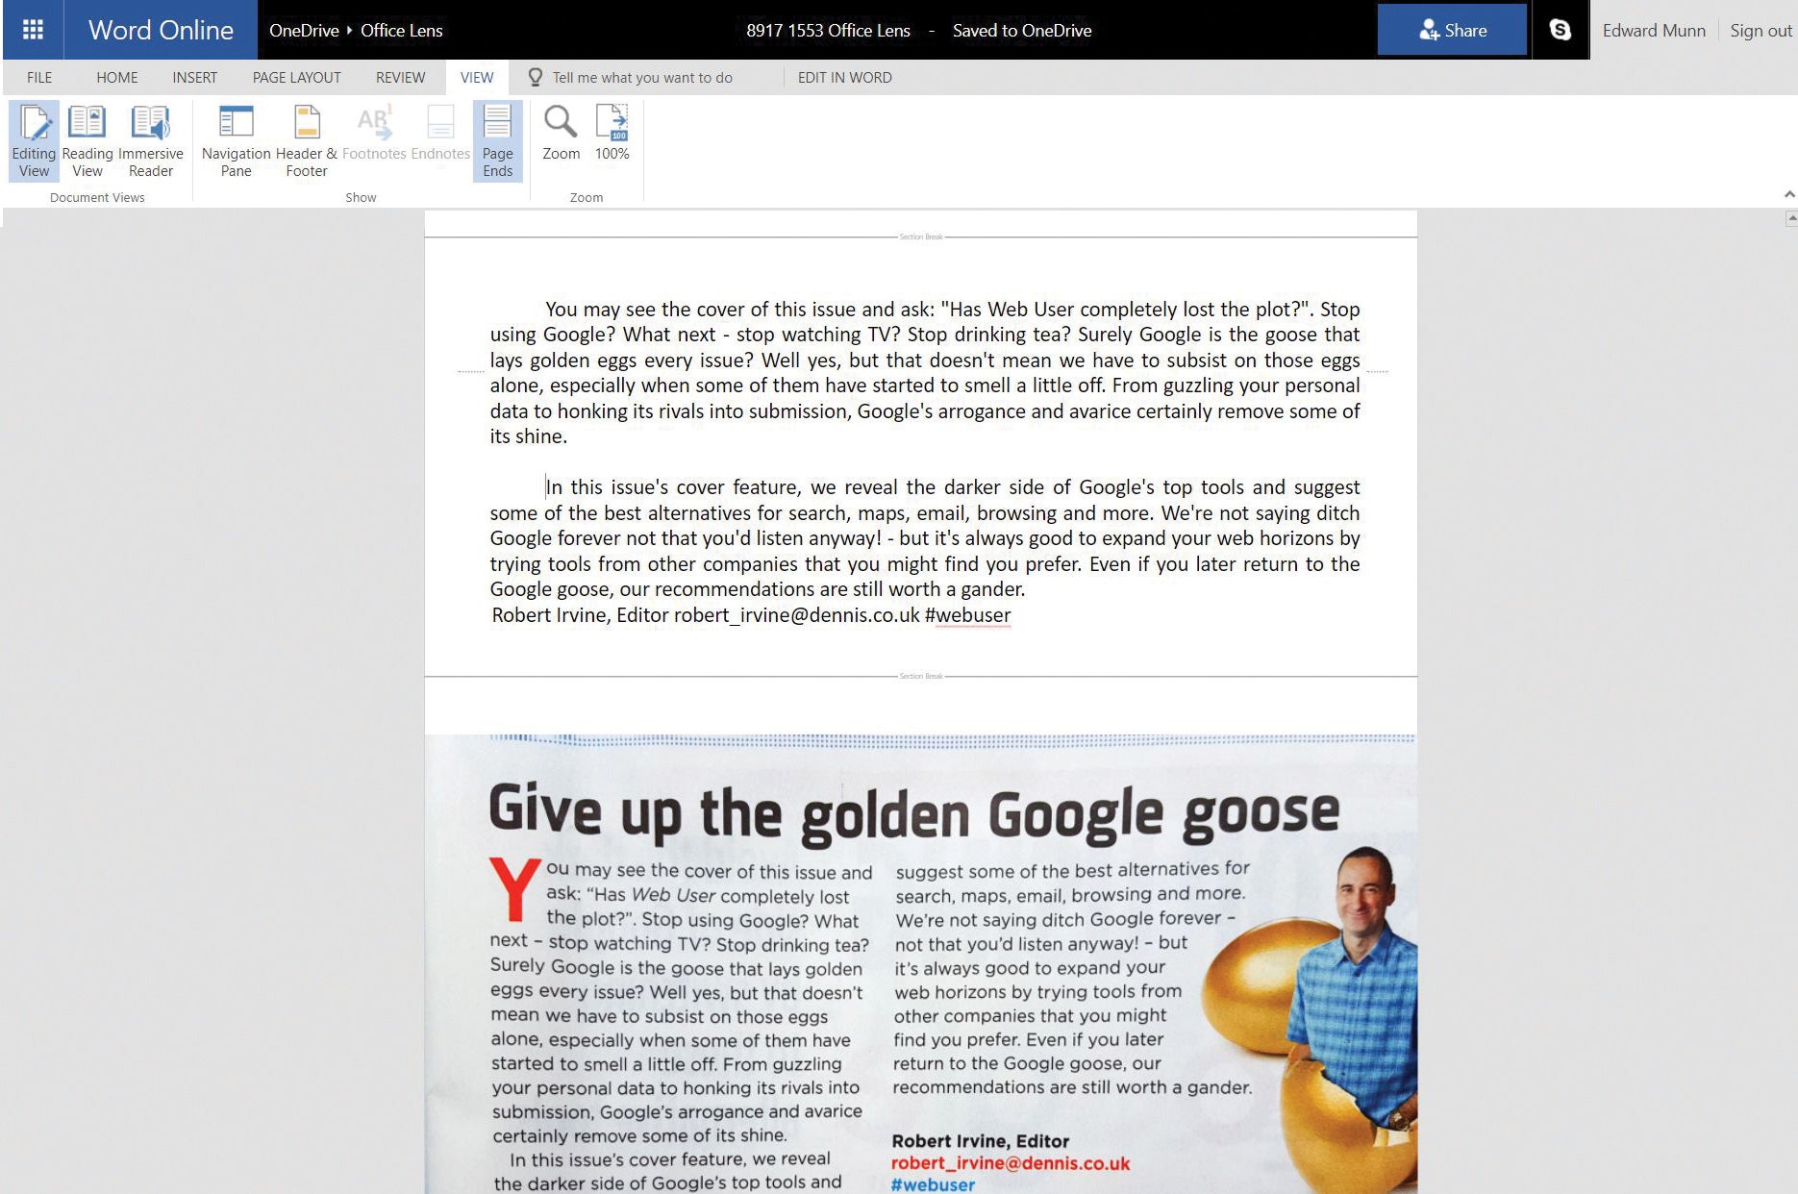Switch to the PAGE LAYOUT tab
The image size is (1798, 1194).
point(296,77)
